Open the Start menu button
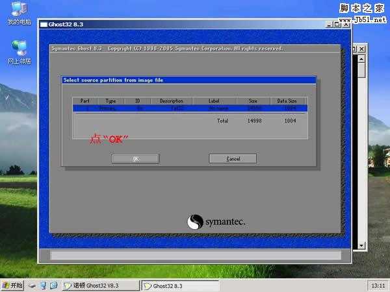 (12, 286)
